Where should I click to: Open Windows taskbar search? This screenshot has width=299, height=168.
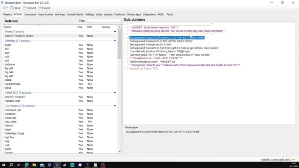click(11, 165)
